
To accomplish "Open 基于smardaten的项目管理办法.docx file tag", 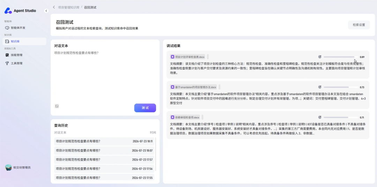I will click(193, 87).
